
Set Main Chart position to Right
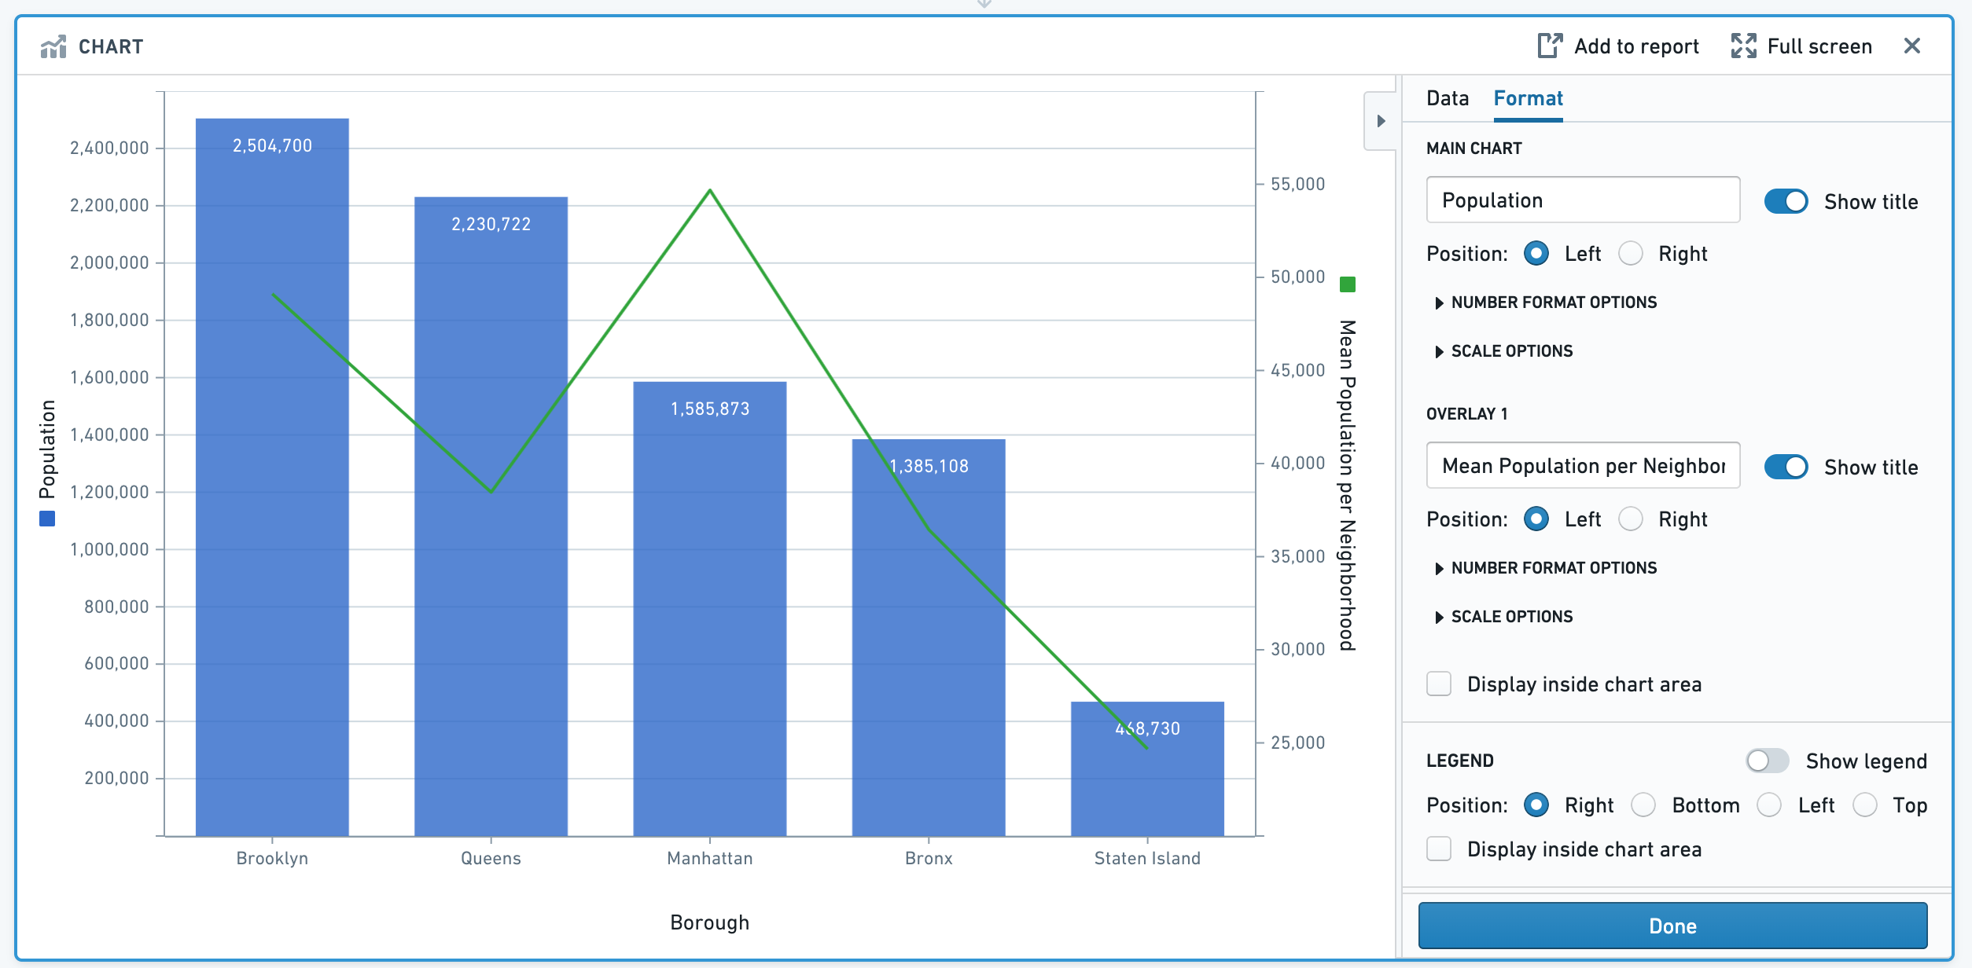(x=1631, y=254)
